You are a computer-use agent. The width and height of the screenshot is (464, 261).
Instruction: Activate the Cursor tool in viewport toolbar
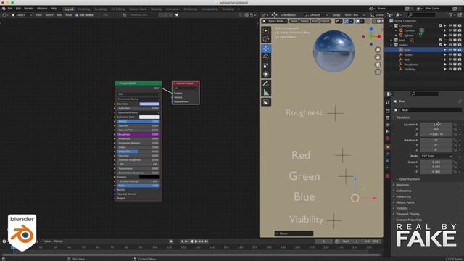pos(266,38)
